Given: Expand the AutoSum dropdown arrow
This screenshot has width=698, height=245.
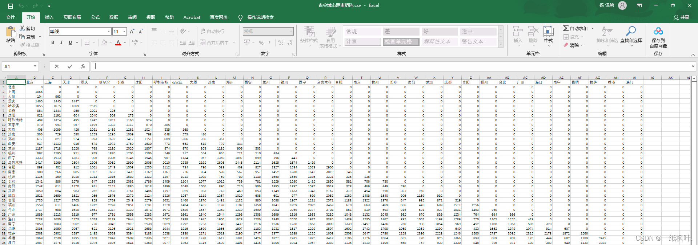Looking at the screenshot, I should [593, 28].
